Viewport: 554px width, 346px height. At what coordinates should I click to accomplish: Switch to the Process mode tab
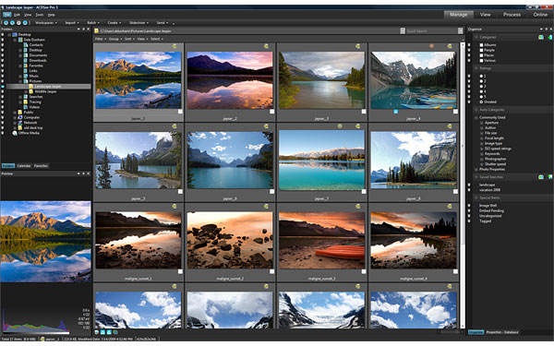512,15
